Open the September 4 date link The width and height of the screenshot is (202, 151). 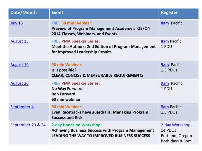click(22, 107)
